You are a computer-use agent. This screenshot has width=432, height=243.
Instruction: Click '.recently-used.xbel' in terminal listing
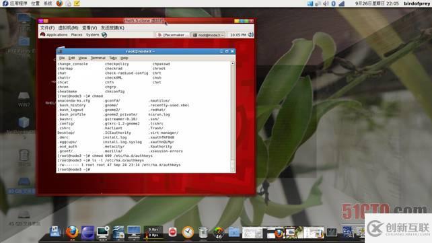point(169,105)
